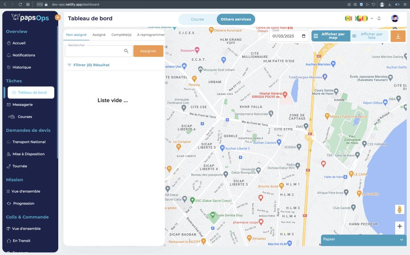Expand the Filtrer (0) Résultat filter
The width and height of the screenshot is (410, 255).
click(x=89, y=65)
